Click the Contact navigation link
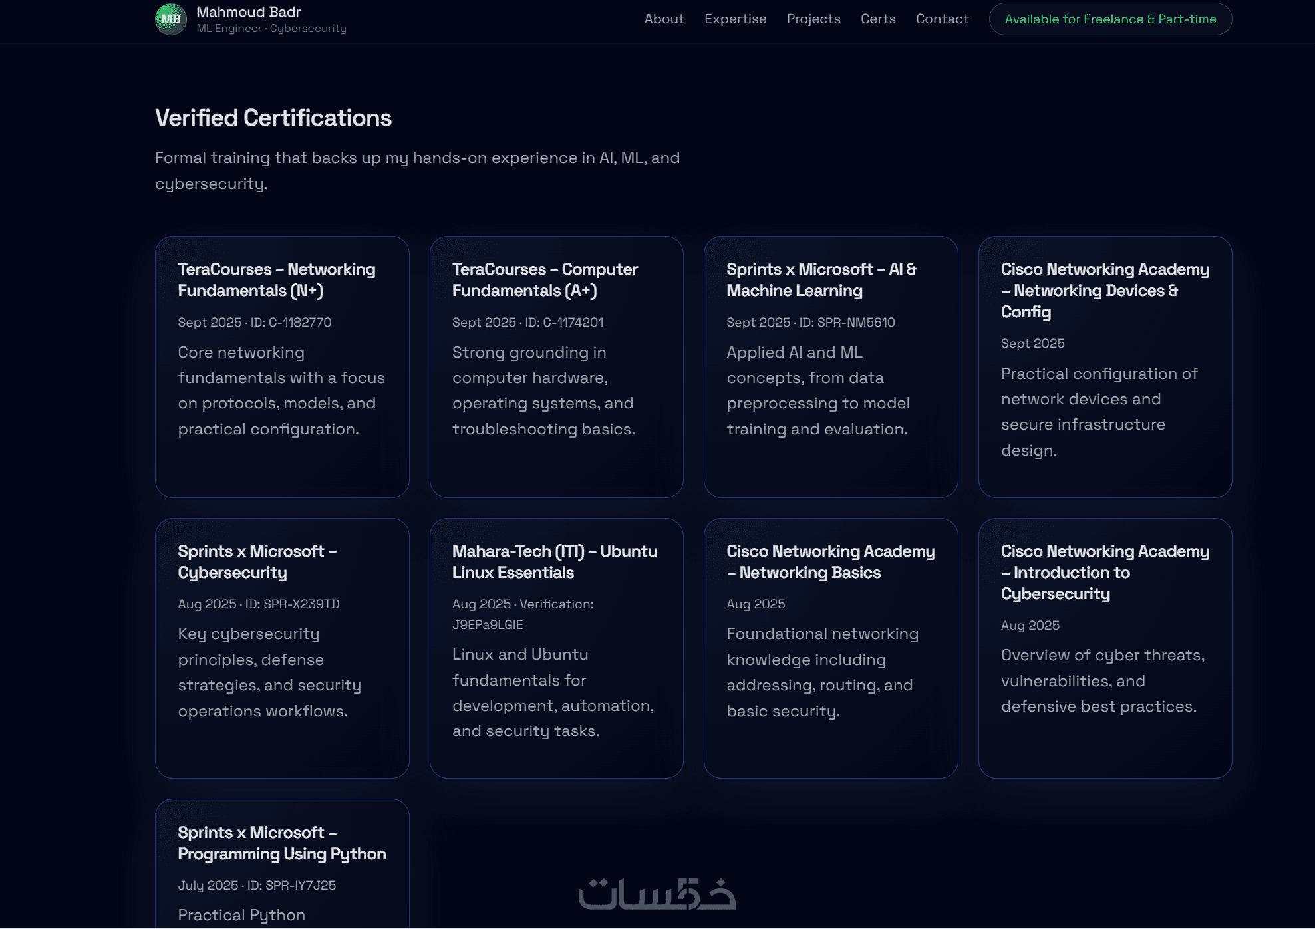 [x=941, y=19]
